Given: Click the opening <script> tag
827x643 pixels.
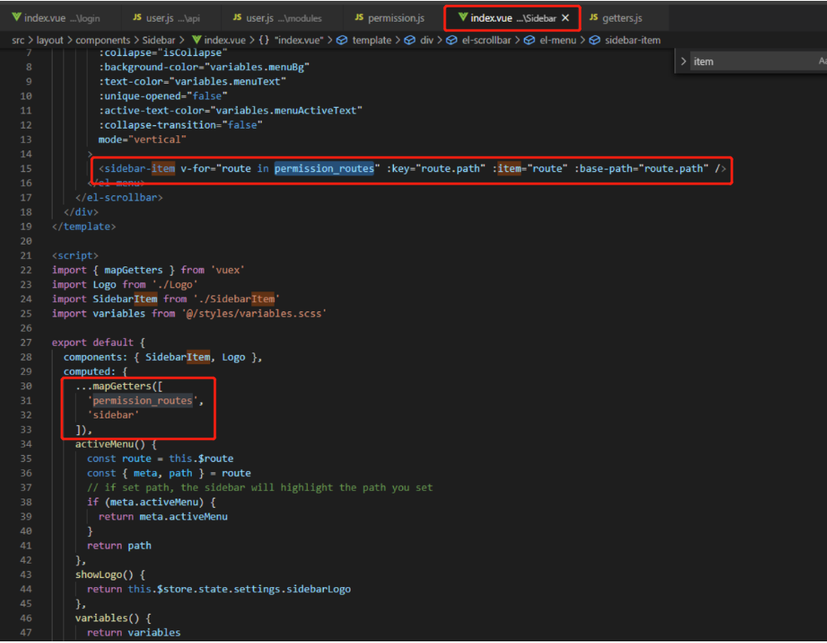Looking at the screenshot, I should tap(75, 256).
